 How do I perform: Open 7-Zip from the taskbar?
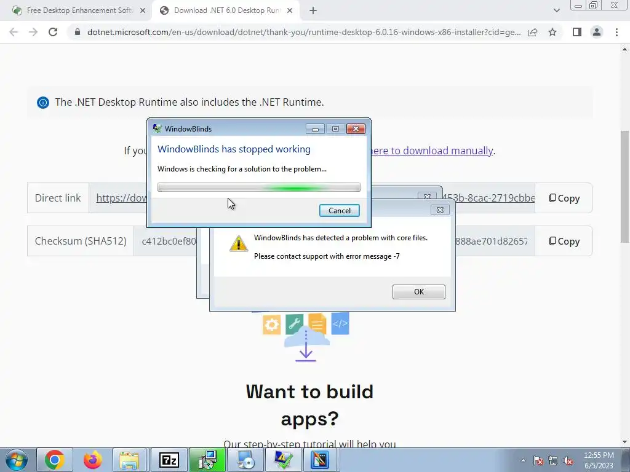pyautogui.click(x=169, y=460)
